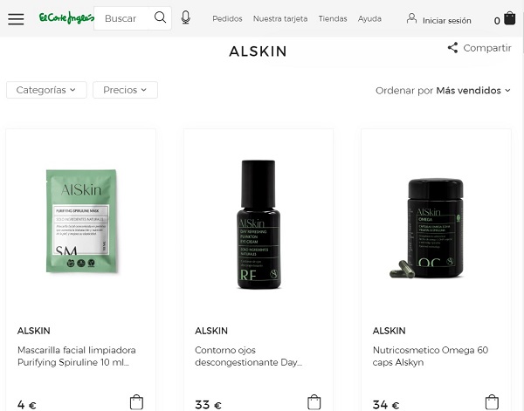Click the magnifying glass search icon
Image resolution: width=524 pixels, height=411 pixels.
160,17
